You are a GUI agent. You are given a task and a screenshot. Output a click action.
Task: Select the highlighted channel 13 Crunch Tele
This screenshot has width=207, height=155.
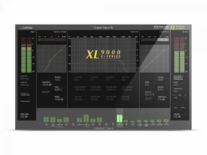coord(120,118)
